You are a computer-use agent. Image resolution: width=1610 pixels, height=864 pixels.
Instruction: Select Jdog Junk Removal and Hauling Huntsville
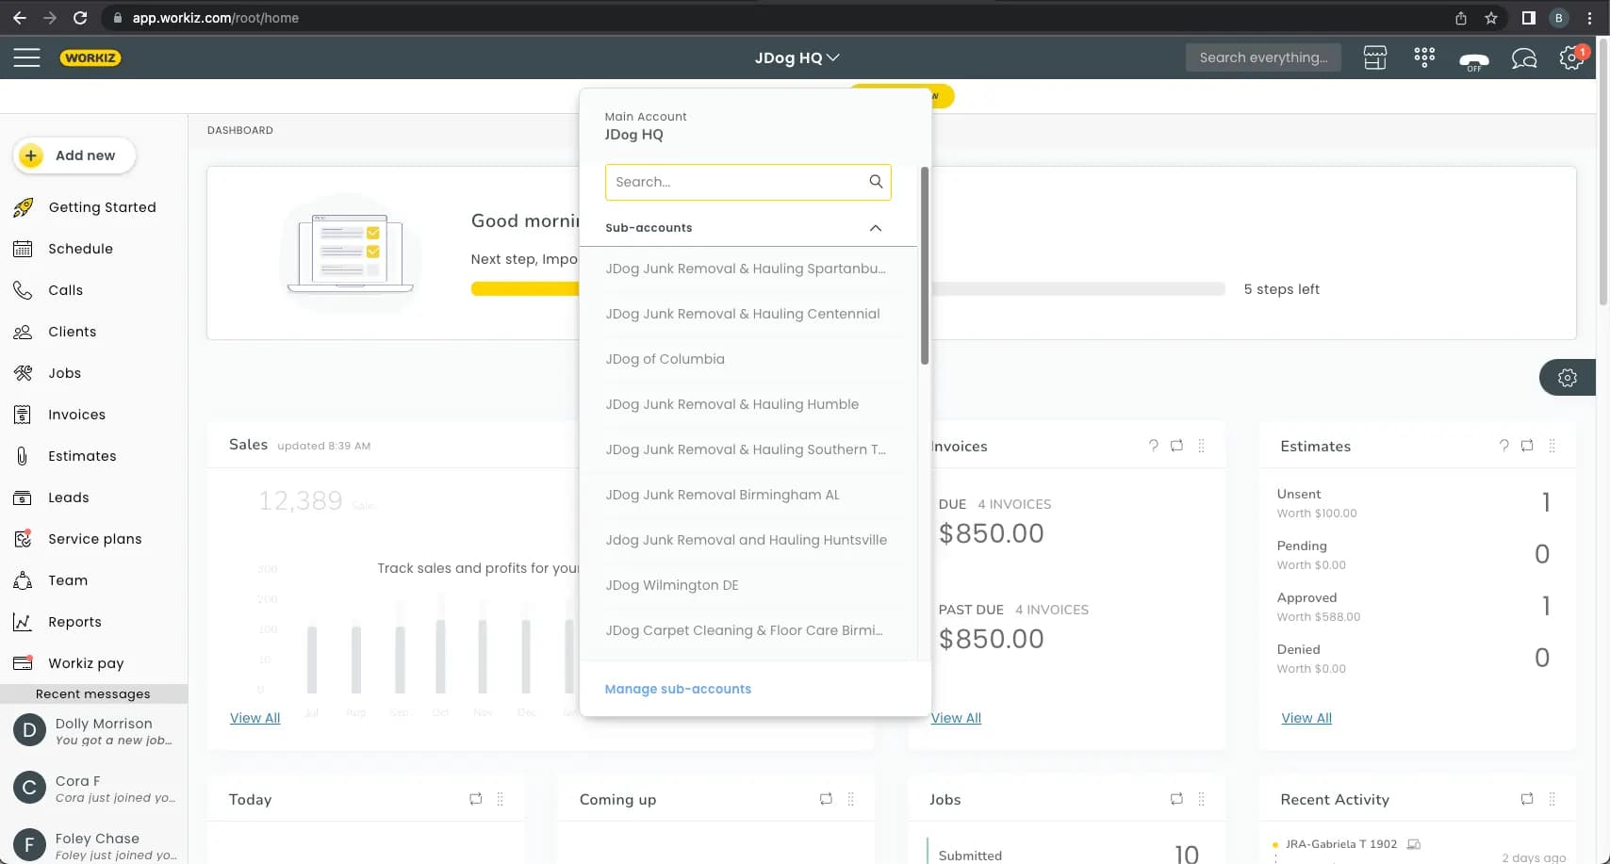748,540
